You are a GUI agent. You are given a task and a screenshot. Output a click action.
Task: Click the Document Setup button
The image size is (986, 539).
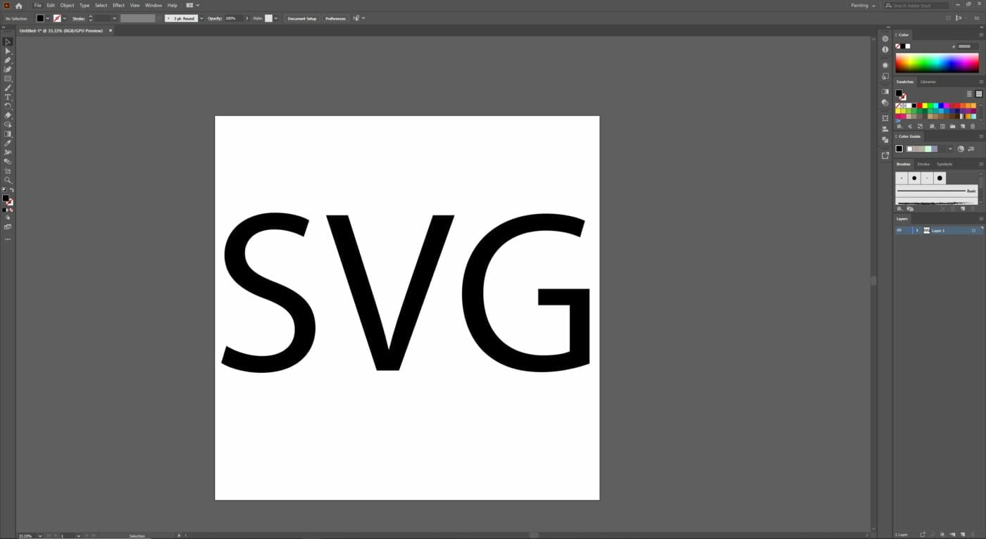coord(301,18)
